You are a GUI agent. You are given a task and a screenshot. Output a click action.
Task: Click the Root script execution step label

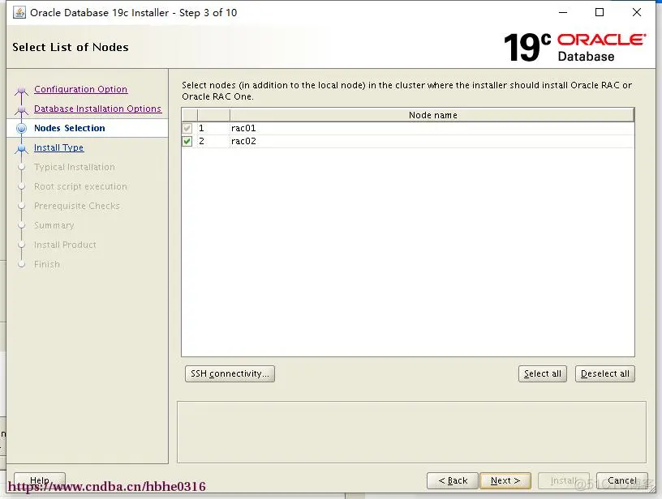point(80,186)
